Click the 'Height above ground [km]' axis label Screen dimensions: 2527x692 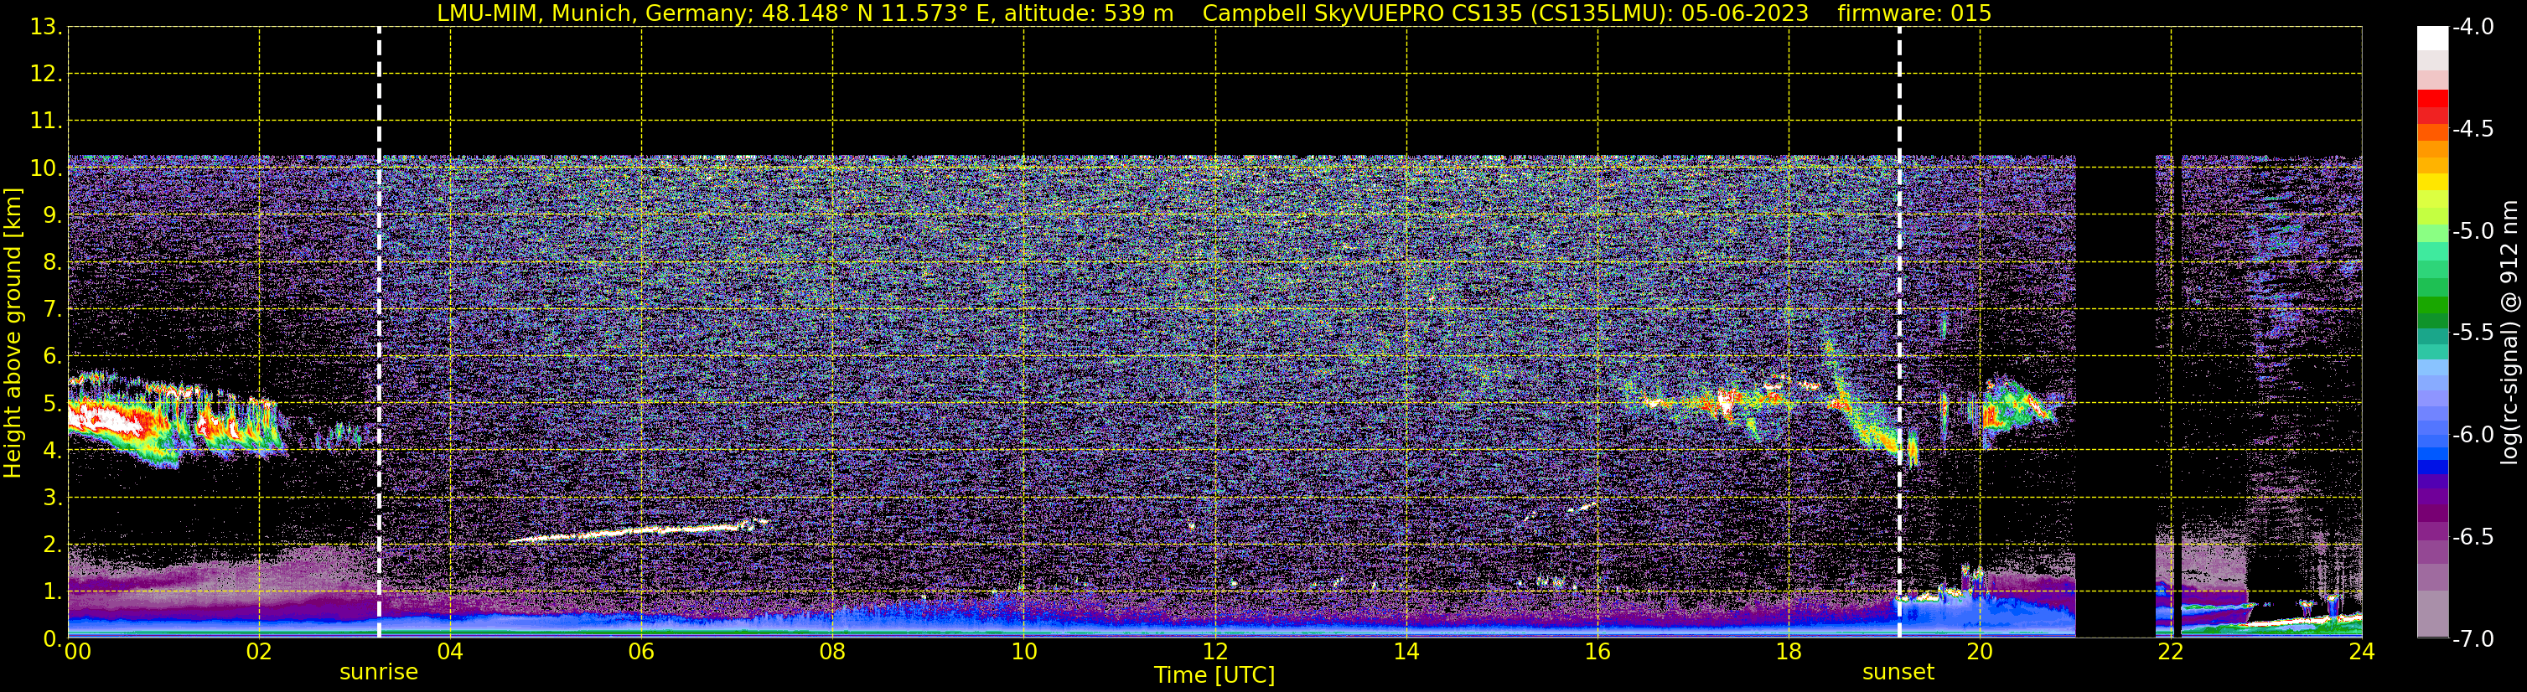(x=12, y=333)
